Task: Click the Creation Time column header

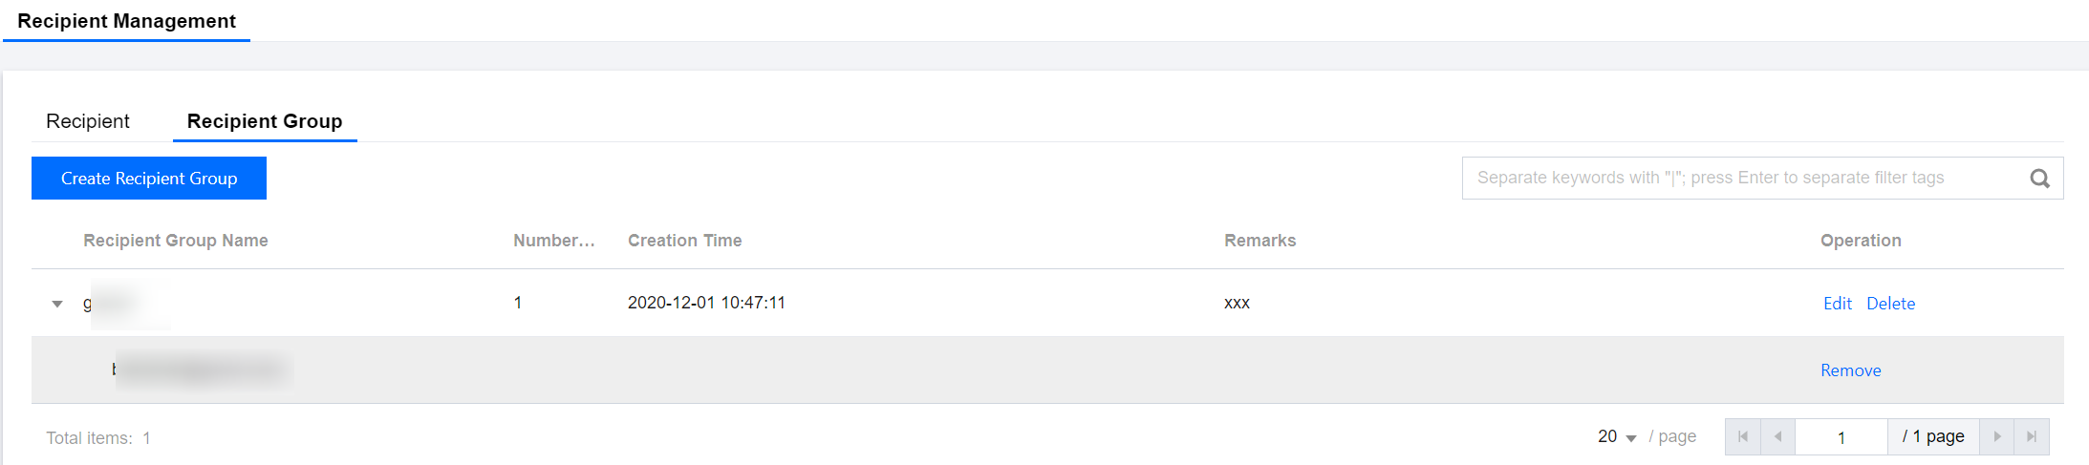Action: [684, 241]
